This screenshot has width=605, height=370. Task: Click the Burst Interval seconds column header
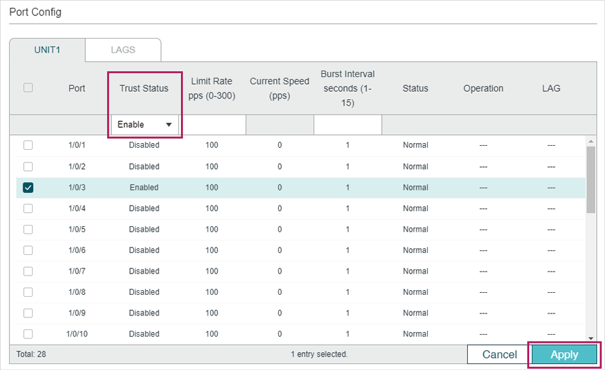347,89
